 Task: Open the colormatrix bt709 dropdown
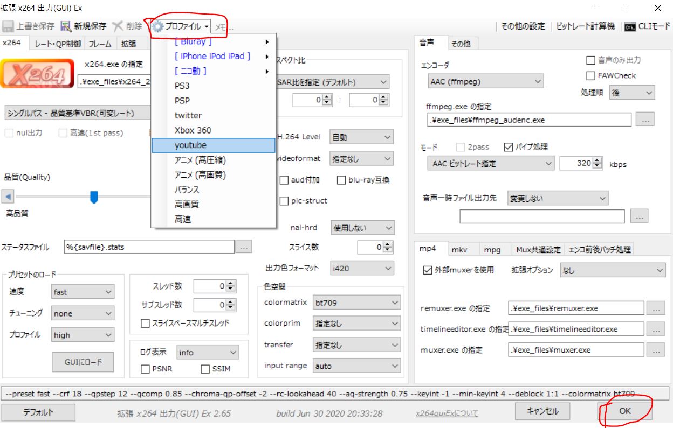[x=356, y=303]
